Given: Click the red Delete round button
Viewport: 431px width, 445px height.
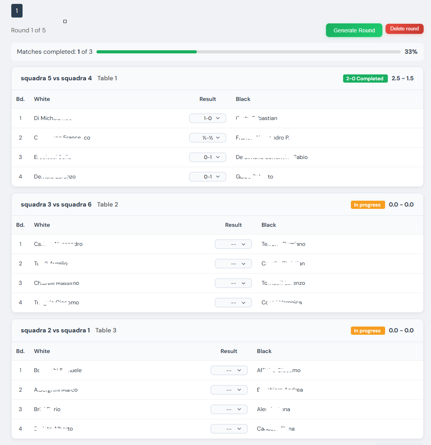Looking at the screenshot, I should (404, 29).
